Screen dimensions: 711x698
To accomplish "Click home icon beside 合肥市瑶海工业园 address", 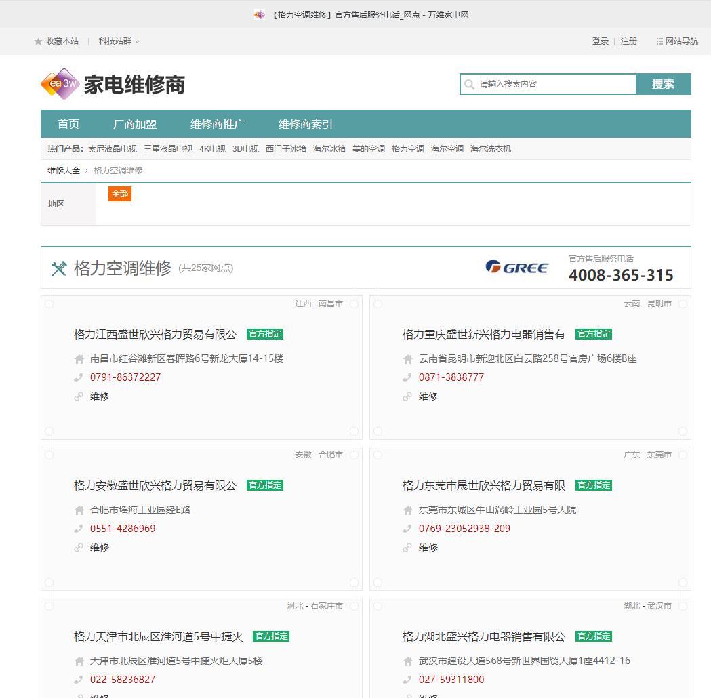I will 79,510.
